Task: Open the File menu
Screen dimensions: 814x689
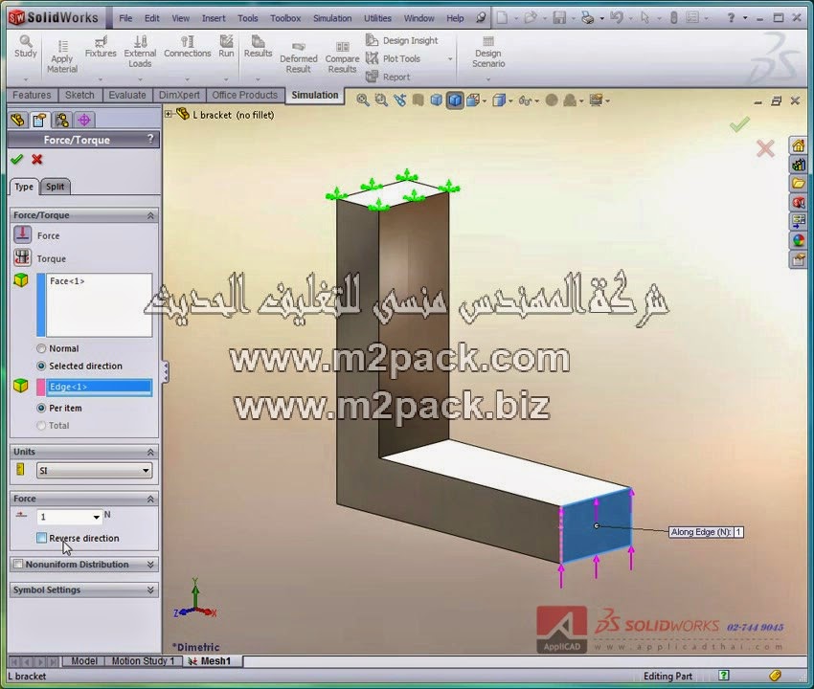Action: pos(125,18)
